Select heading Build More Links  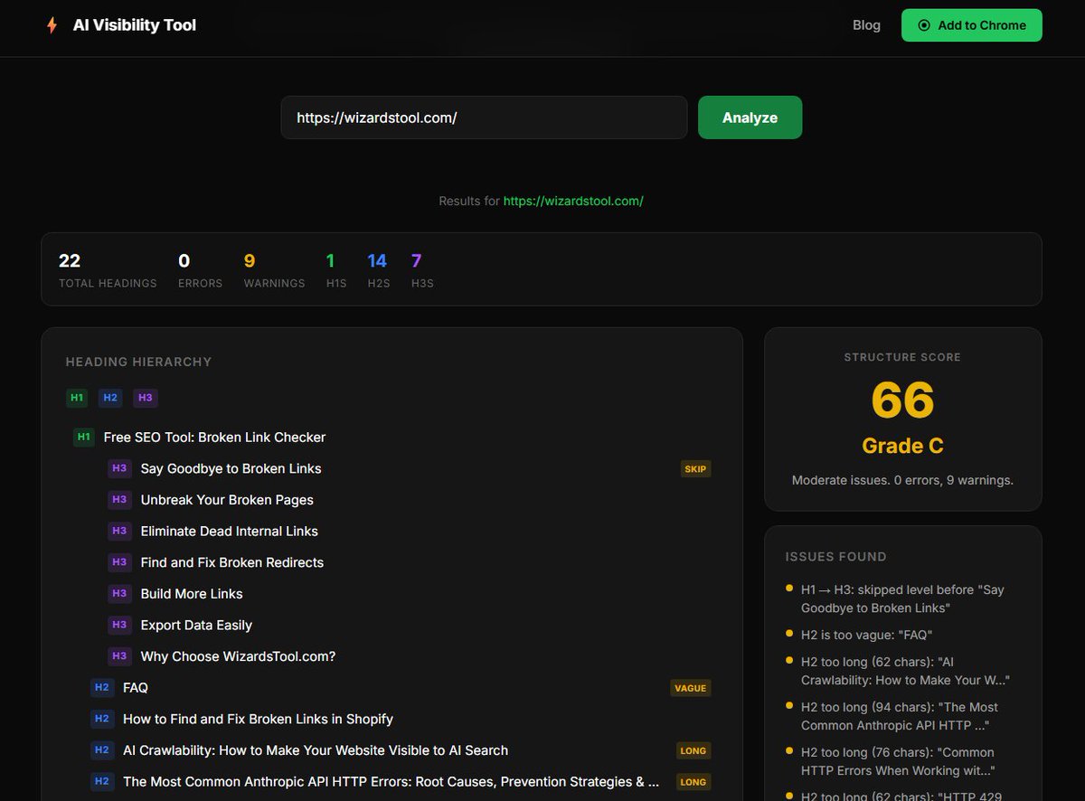[x=192, y=594]
